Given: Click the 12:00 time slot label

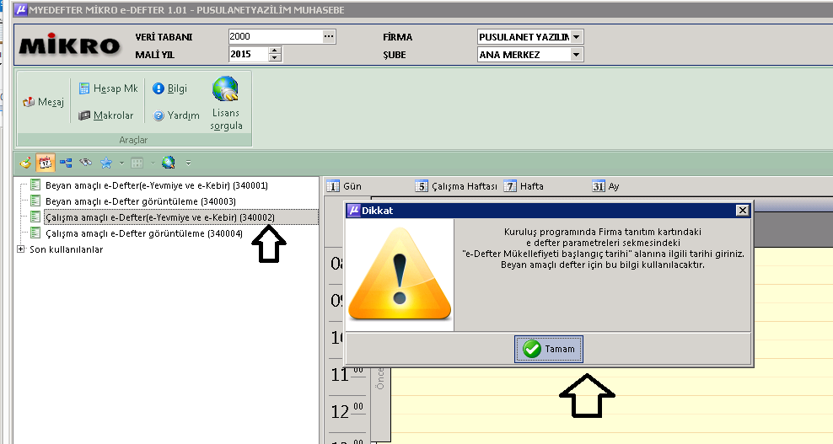Looking at the screenshot, I should coord(347,410).
